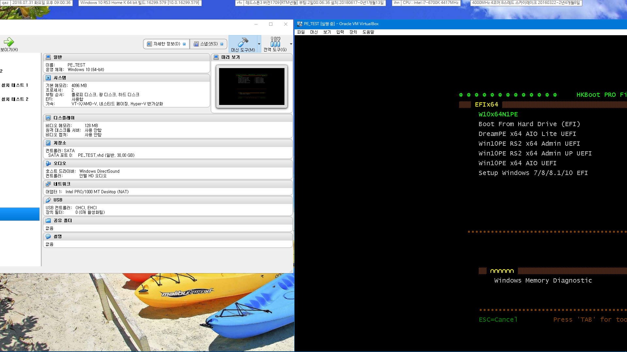Open Devices (장치) menu in PE_TEST window
This screenshot has width=627, height=352.
pyautogui.click(x=353, y=32)
